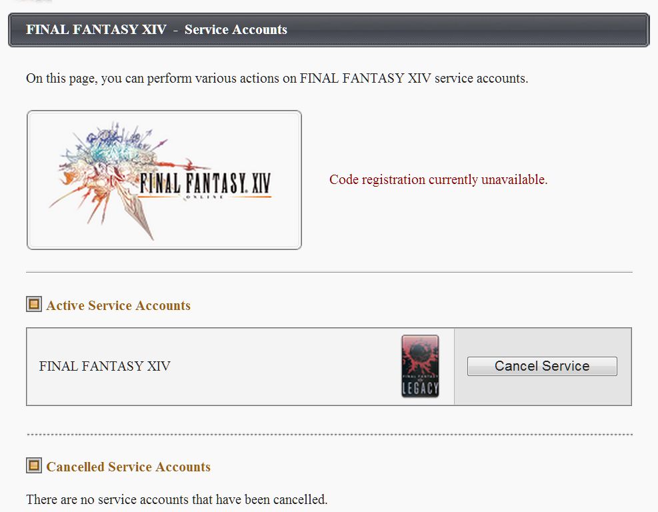Click the red Legacy badge icon
This screenshot has width=658, height=512.
pyautogui.click(x=420, y=366)
